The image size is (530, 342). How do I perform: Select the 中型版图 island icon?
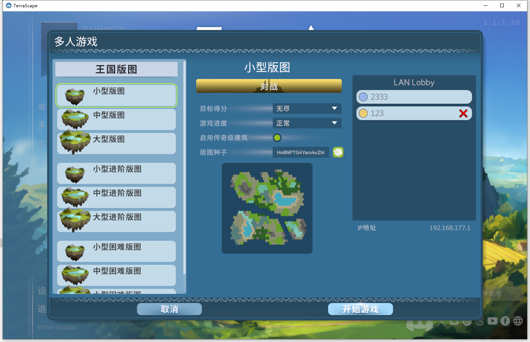click(75, 119)
